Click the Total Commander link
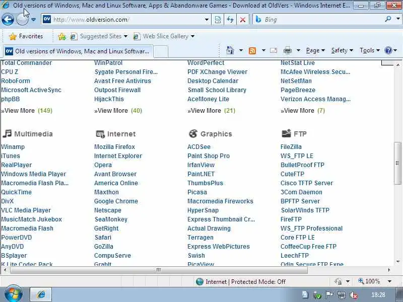Screen dimensions: 403x302 click(26, 62)
